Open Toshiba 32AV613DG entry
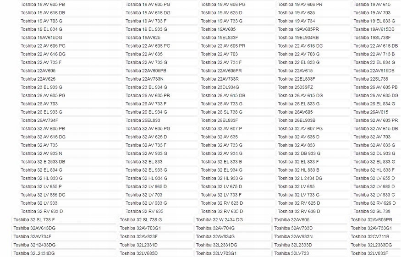The image size is (401, 257). tap(34, 228)
